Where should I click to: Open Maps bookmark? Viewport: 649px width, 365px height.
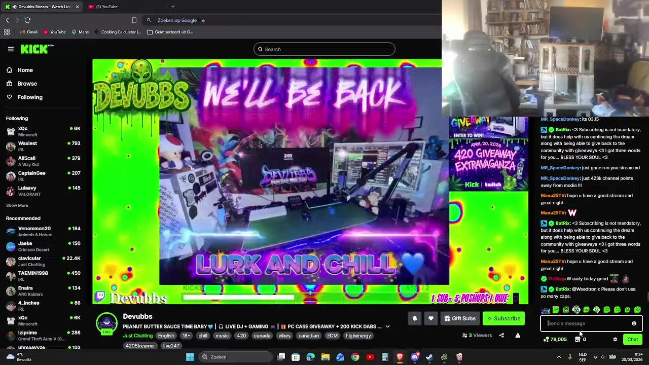click(80, 32)
